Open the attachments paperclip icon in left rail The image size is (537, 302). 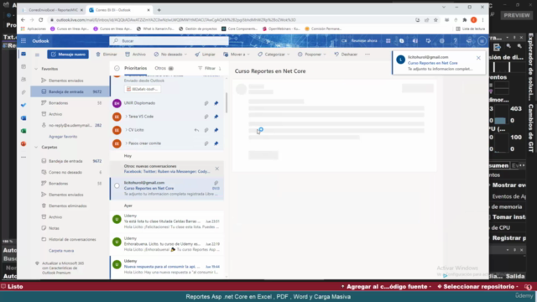point(23,92)
